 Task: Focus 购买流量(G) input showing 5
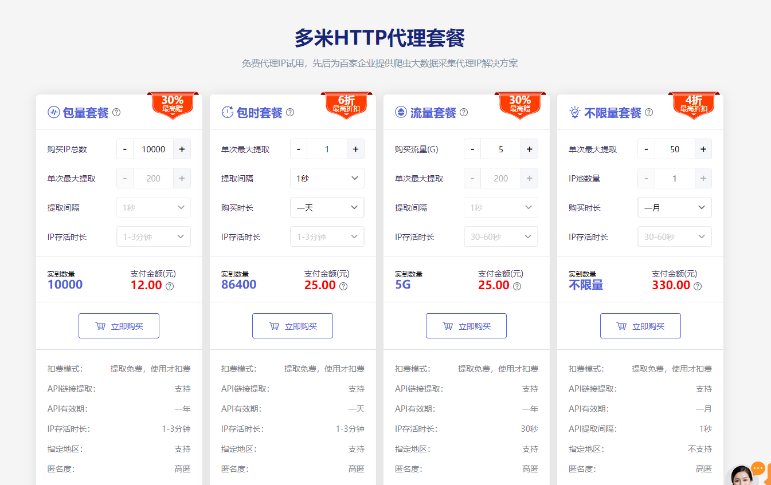[x=501, y=149]
